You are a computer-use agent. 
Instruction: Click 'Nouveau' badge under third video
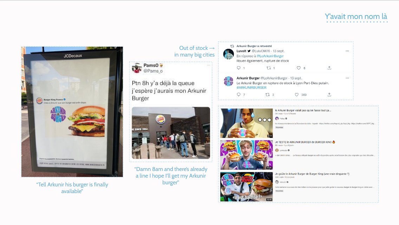click(279, 191)
